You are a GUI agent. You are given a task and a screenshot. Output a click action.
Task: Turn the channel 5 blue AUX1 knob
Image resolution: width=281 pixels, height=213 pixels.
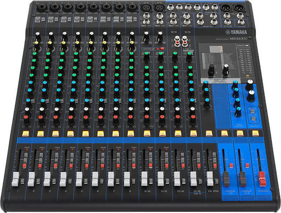point(88,83)
